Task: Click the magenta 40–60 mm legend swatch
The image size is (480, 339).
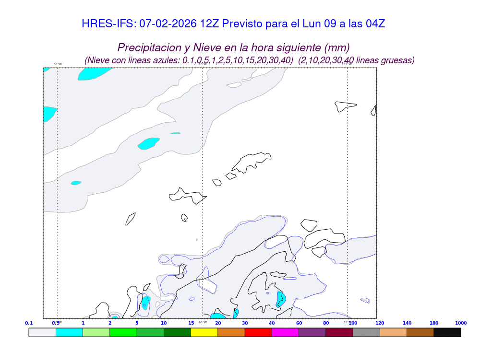Action: 285,332
